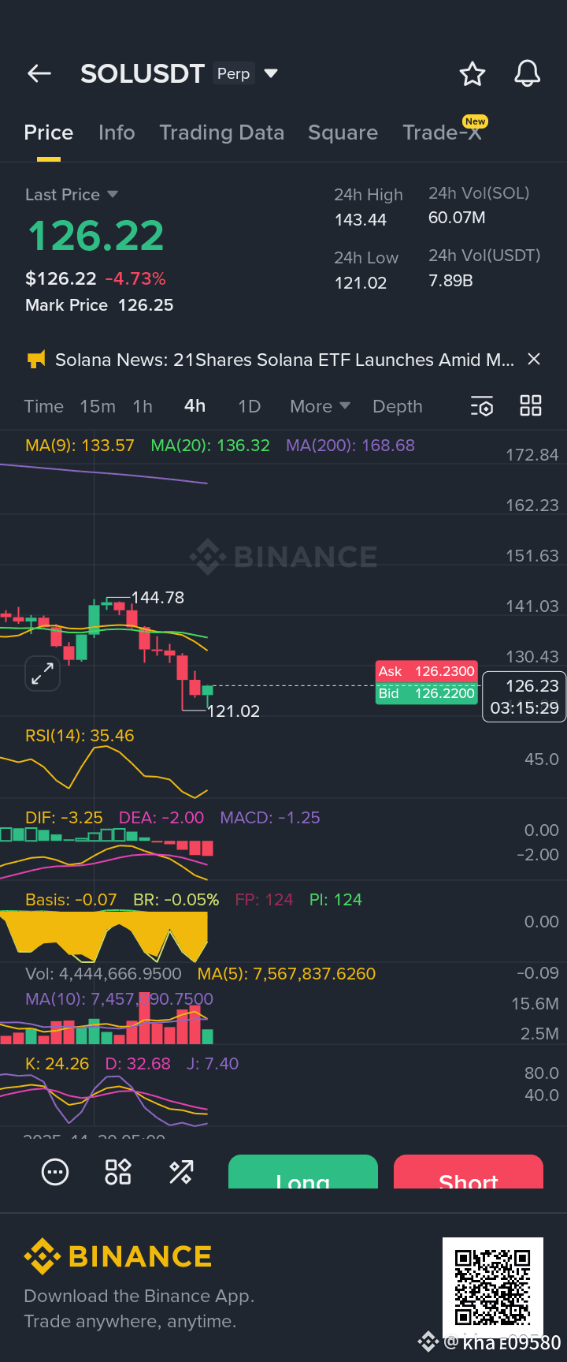567x1362 pixels.
Task: Tap the RSI(14): 35.46 label
Action: [x=80, y=736]
